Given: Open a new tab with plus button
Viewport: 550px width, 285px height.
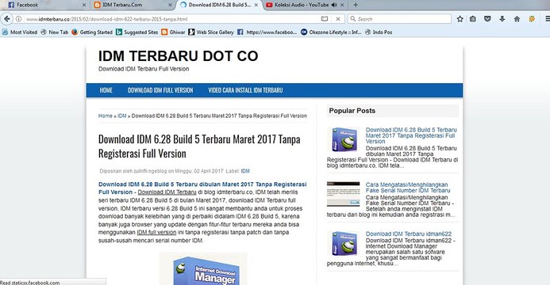Looking at the screenshot, I should coord(356,5).
